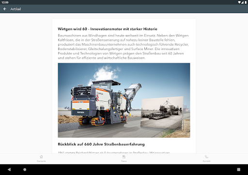
Task: Switch to the News tab label
Action: click(124, 161)
